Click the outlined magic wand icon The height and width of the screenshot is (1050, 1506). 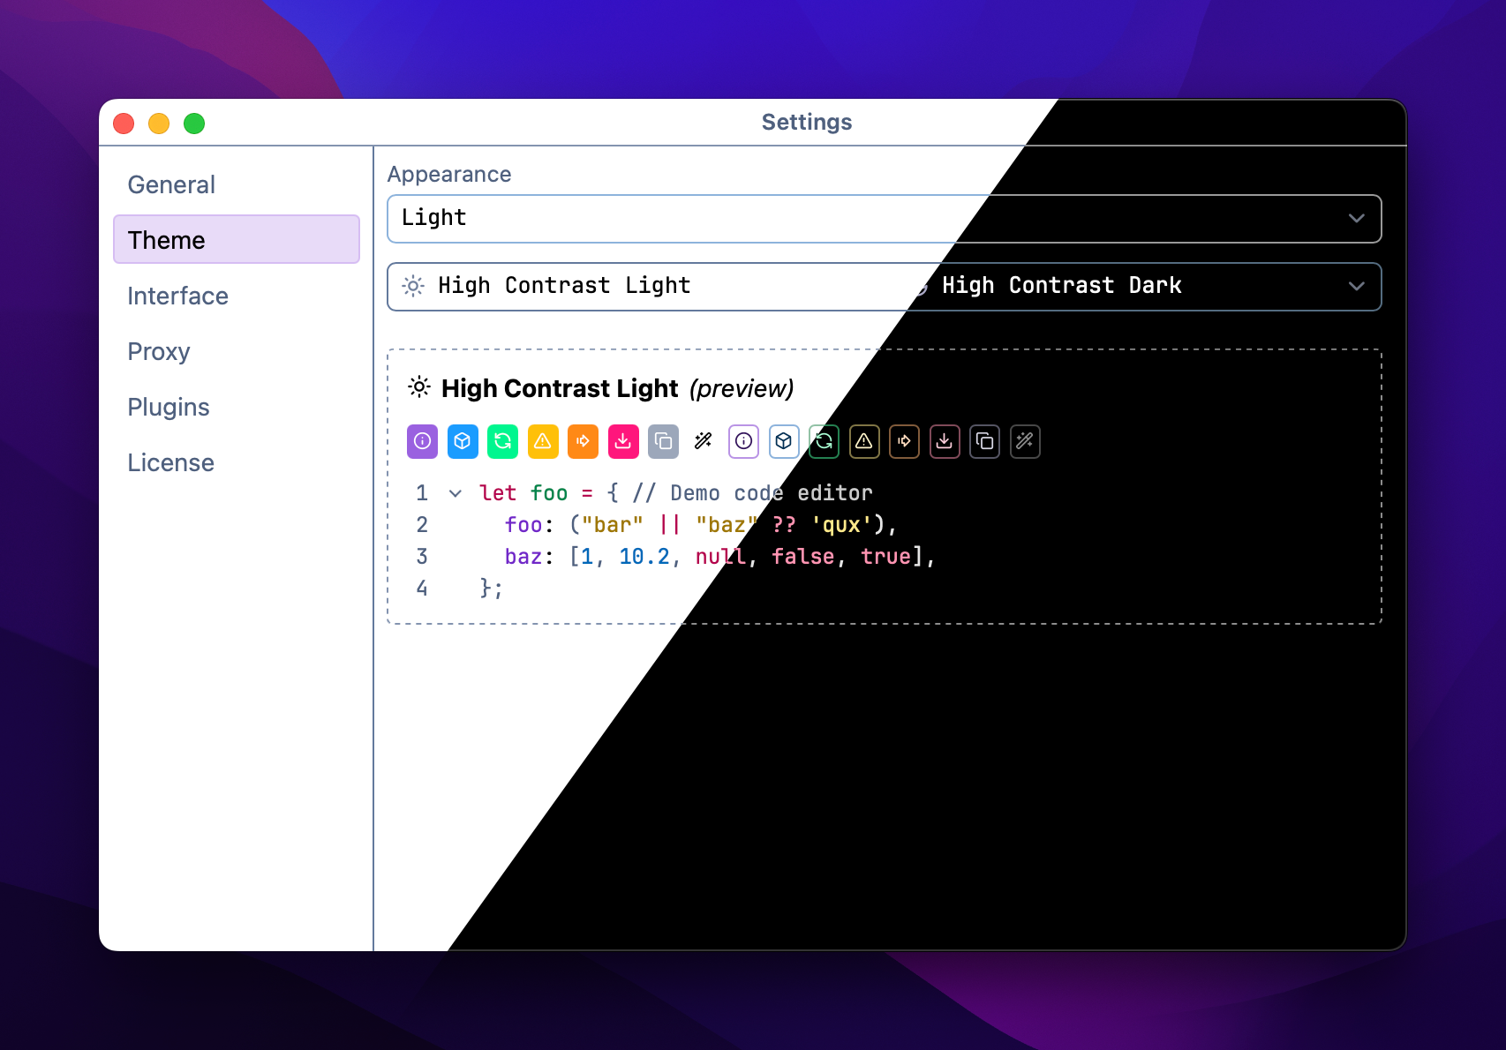1025,441
